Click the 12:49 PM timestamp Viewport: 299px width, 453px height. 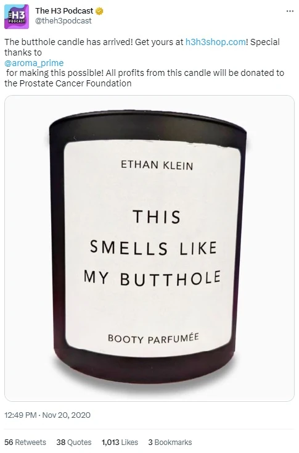pos(20,415)
